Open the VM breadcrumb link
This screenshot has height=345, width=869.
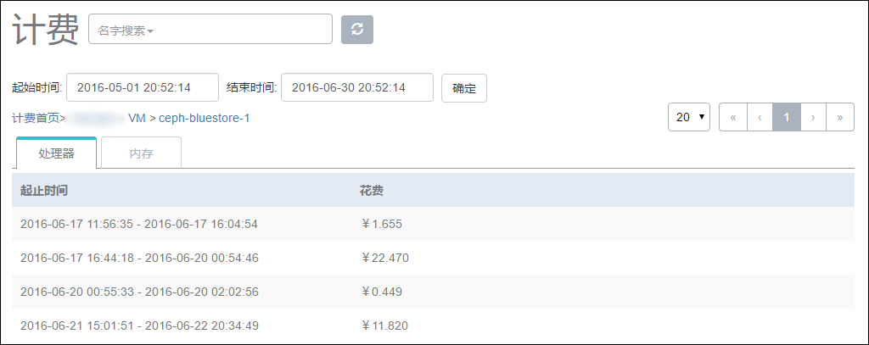137,118
